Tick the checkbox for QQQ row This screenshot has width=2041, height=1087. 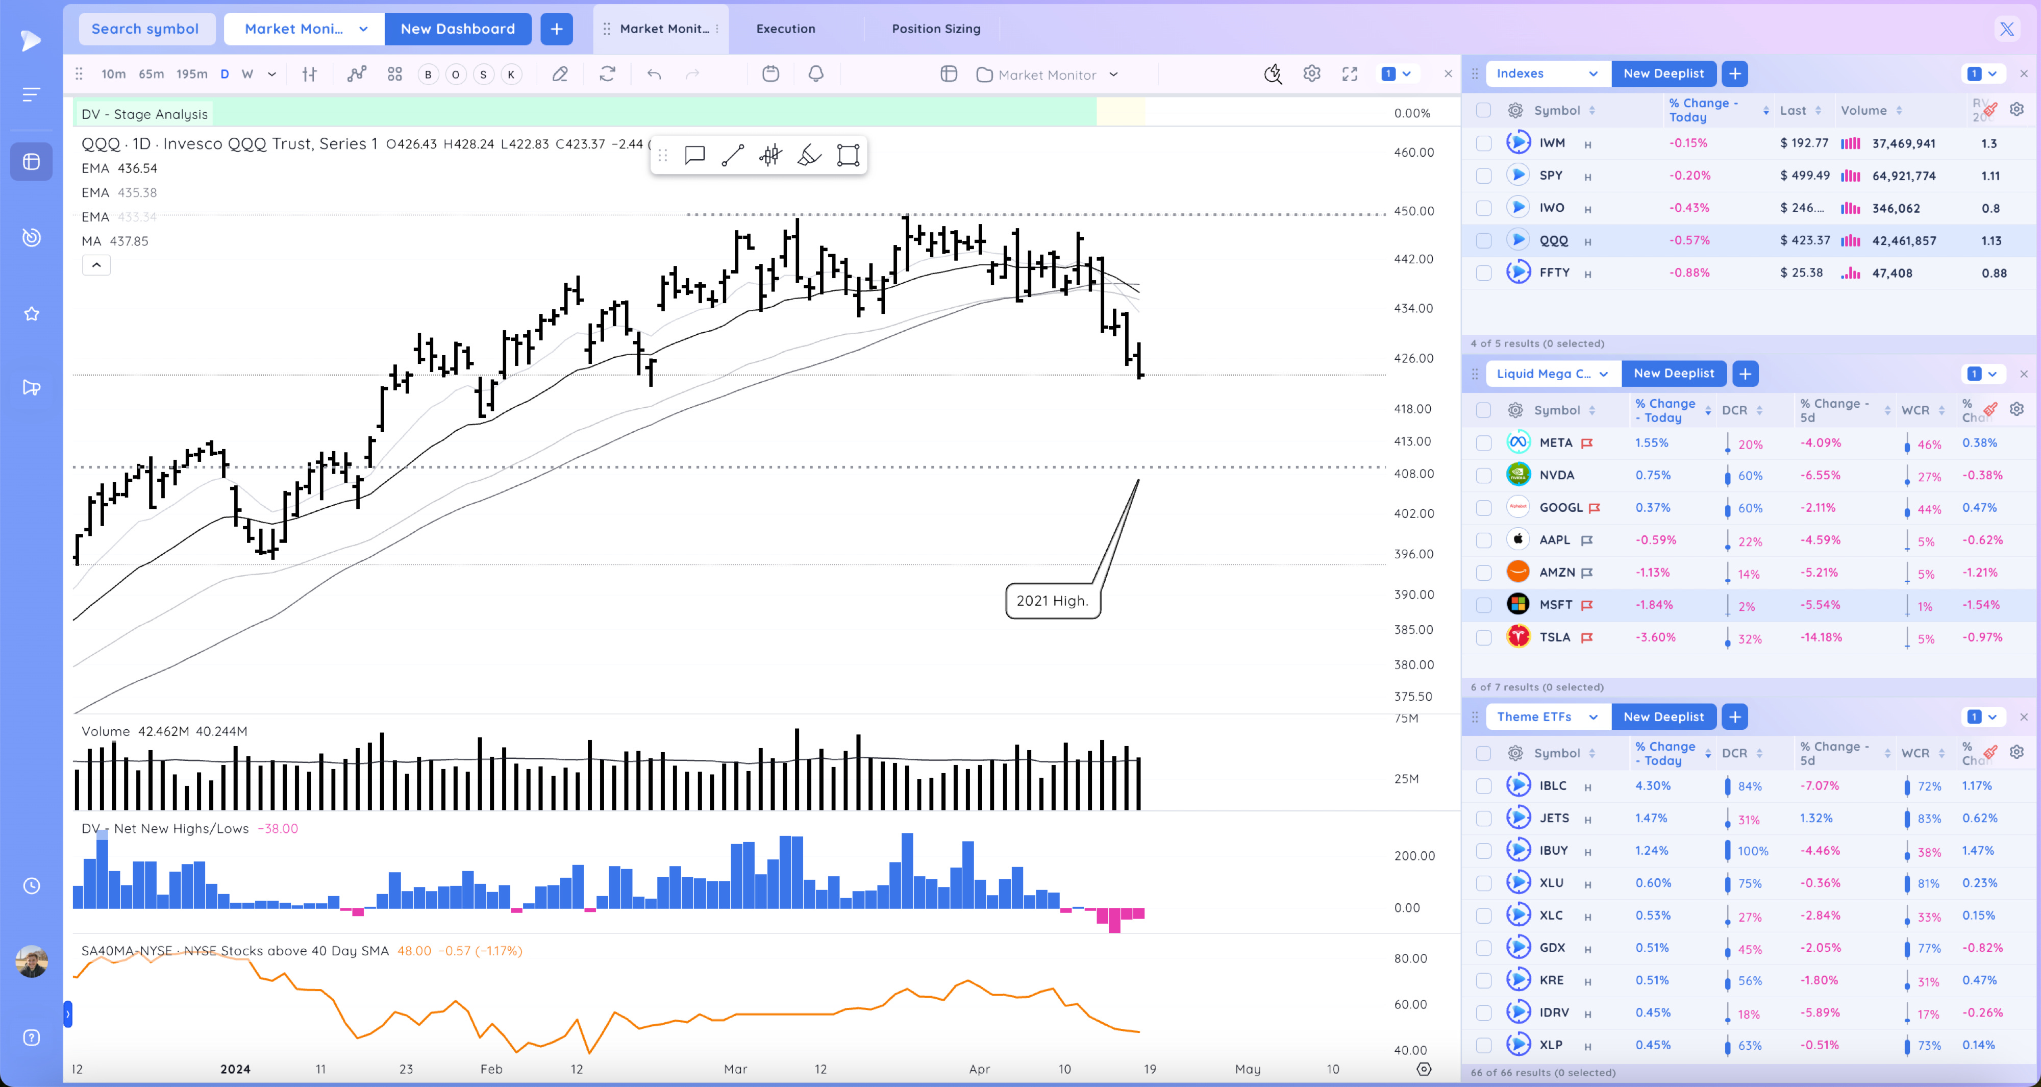point(1483,241)
